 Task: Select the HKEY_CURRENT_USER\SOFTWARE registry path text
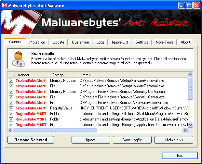[133, 108]
